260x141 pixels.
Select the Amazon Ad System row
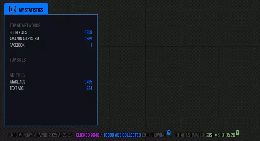tap(51, 39)
